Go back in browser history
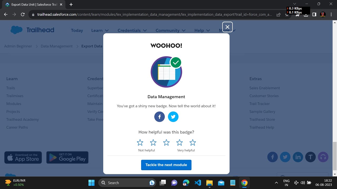Screen dimensions: 337x189 click(x=6, y=15)
